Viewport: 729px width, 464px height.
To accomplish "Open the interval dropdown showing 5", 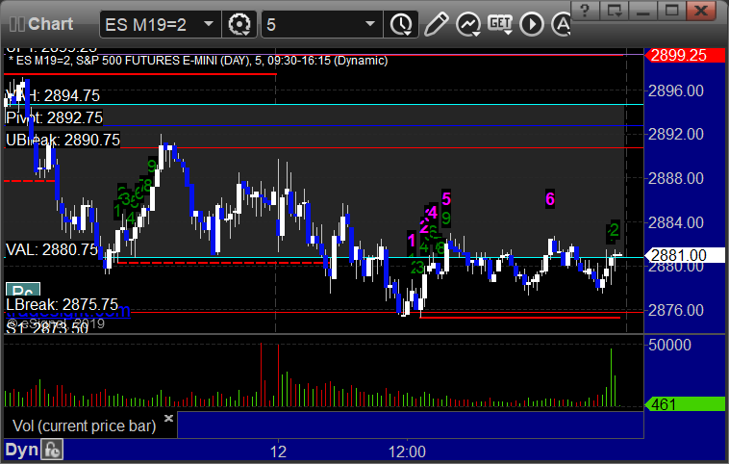I will pos(370,24).
